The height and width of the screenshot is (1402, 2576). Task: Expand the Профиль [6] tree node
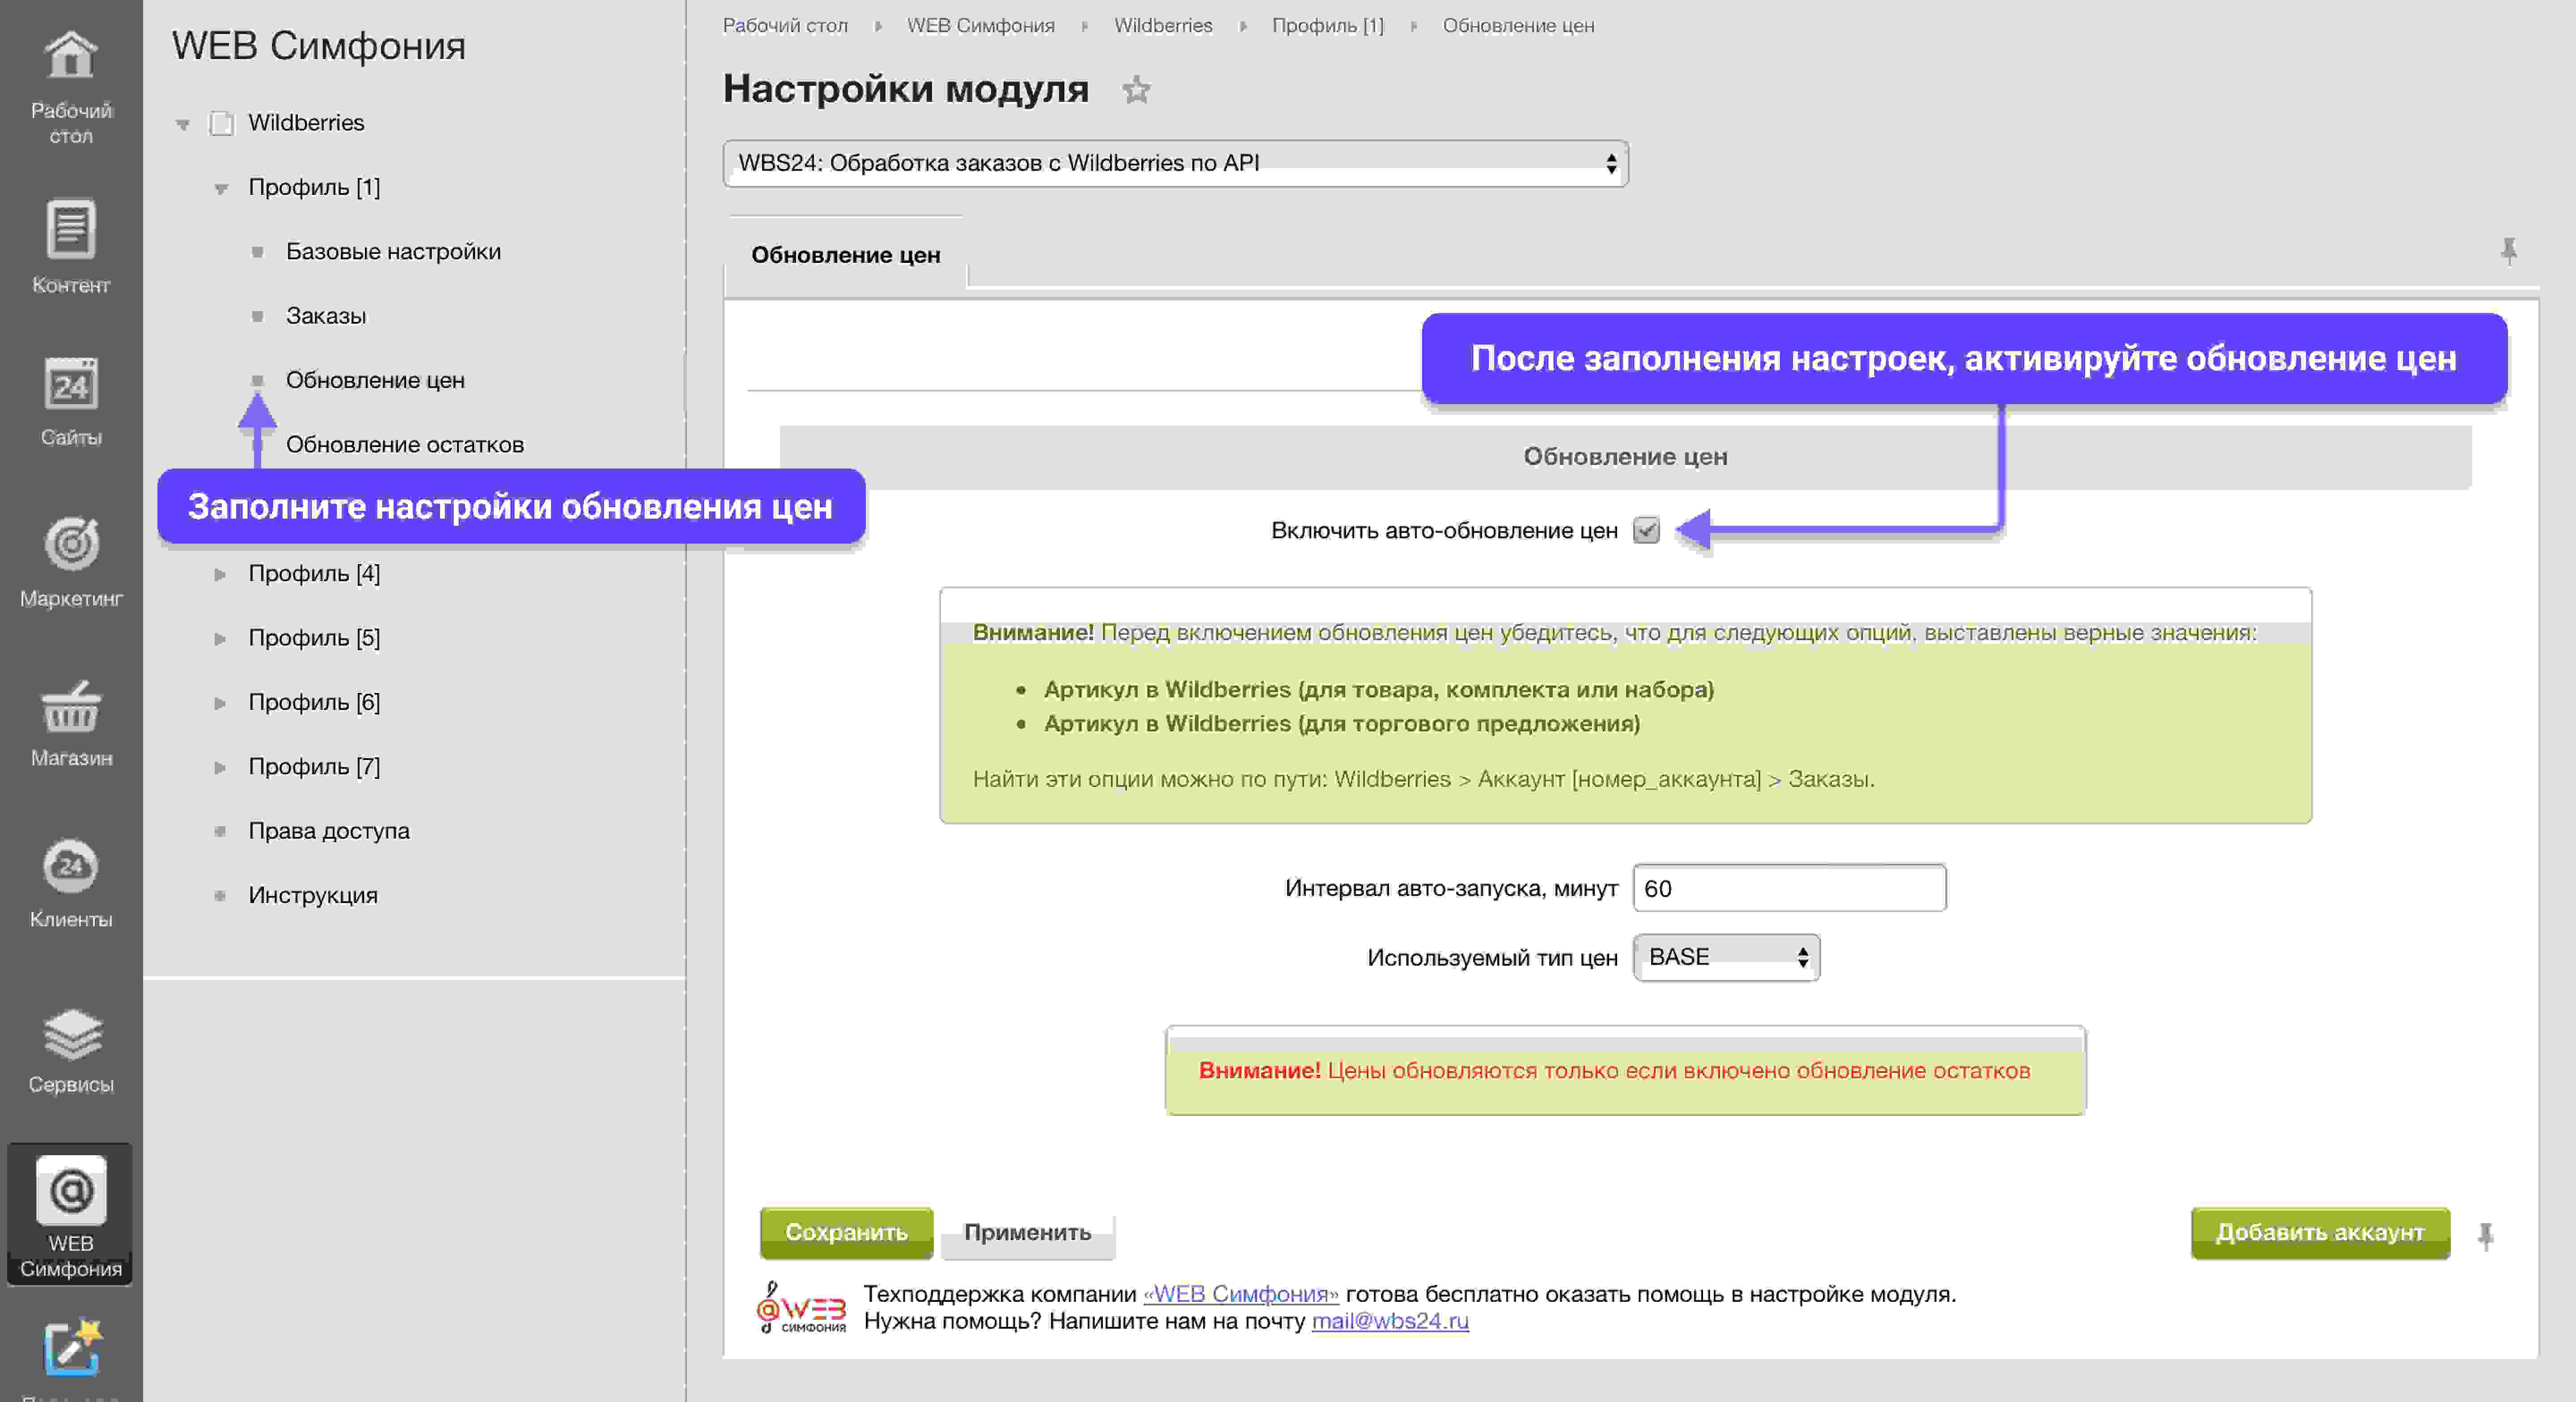click(x=220, y=702)
